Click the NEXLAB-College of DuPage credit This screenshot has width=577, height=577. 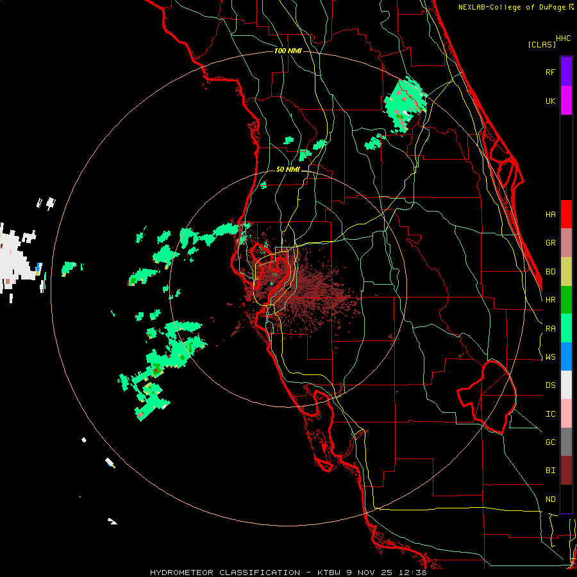tap(515, 7)
